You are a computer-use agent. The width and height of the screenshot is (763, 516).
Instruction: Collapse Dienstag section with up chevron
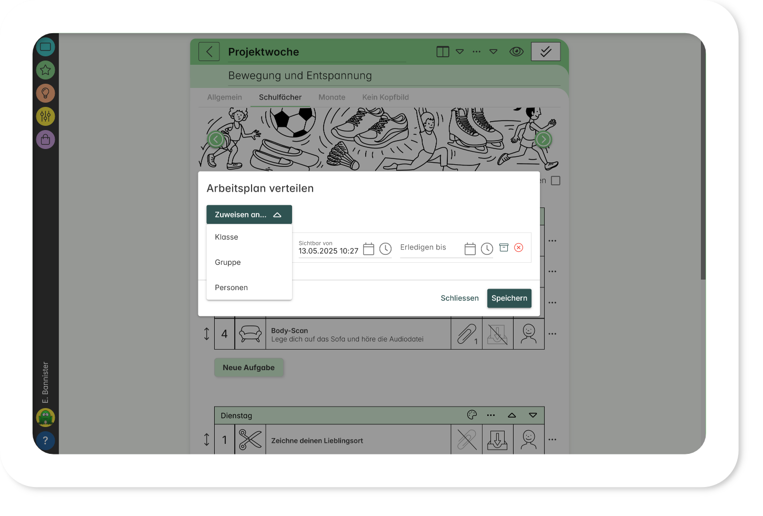click(511, 415)
